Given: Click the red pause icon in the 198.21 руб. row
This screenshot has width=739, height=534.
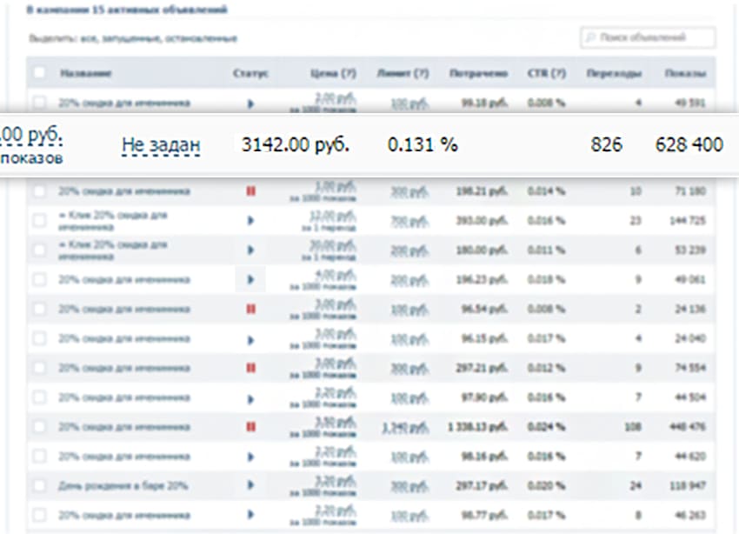Looking at the screenshot, I should [250, 191].
